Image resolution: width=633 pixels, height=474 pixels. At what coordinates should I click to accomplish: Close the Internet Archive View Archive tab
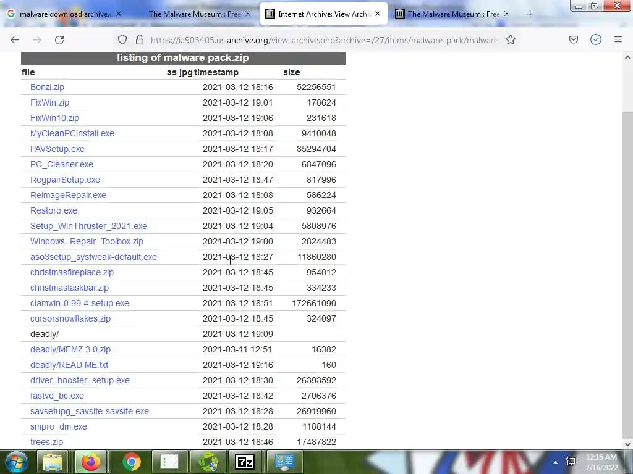pos(378,14)
